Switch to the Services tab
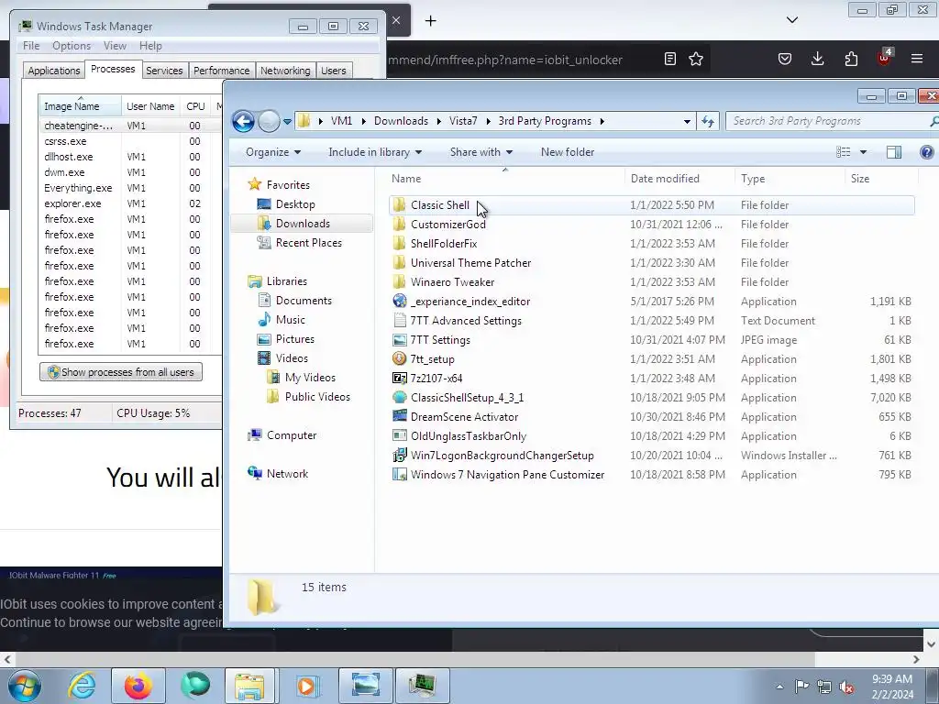939x704 pixels. tap(164, 71)
